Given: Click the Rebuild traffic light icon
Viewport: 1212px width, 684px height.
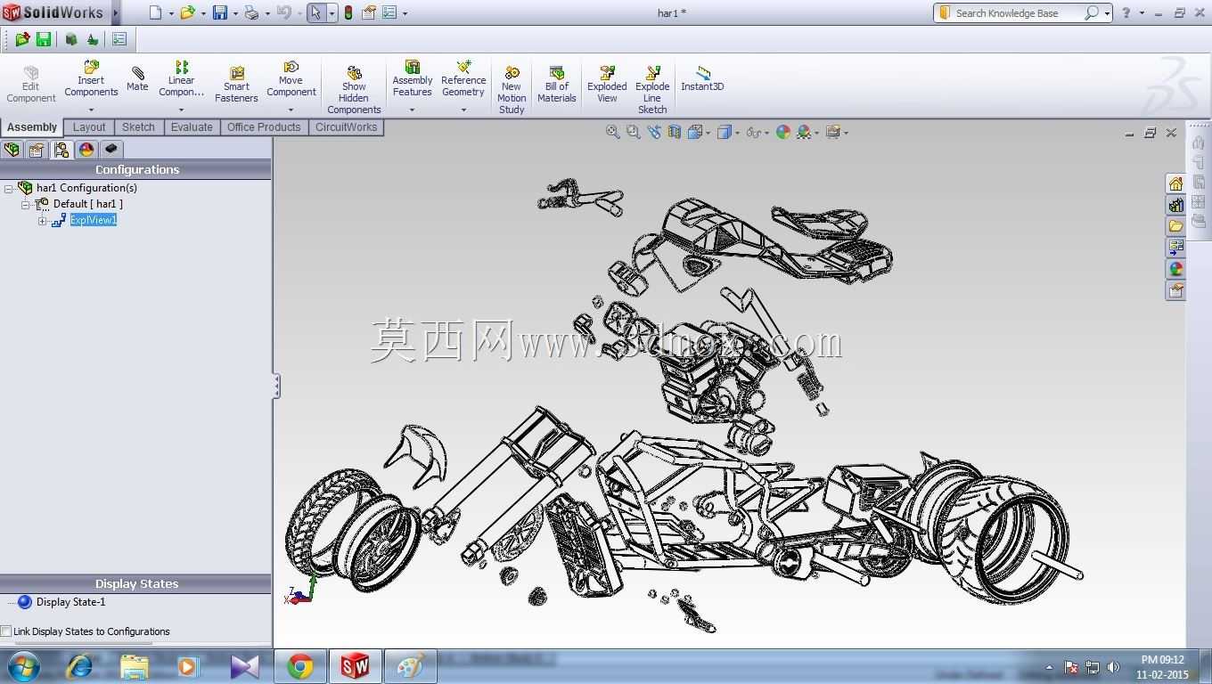Looking at the screenshot, I should (x=348, y=12).
